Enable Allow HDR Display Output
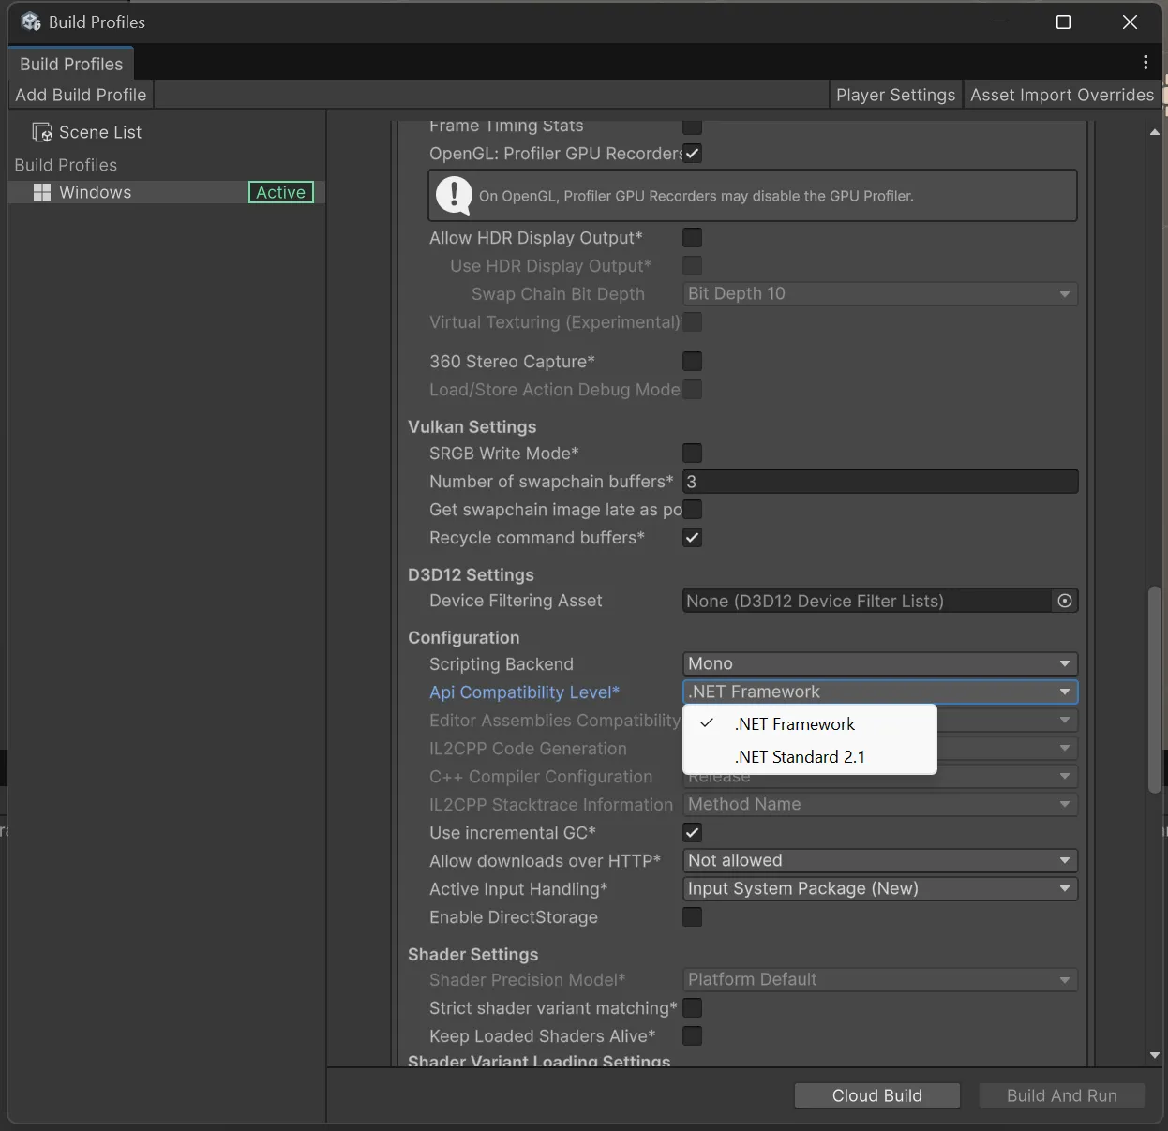 coord(692,238)
